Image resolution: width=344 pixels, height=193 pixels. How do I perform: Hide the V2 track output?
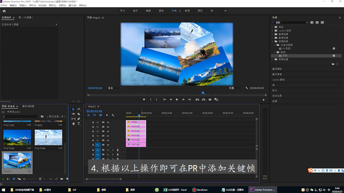coord(108,140)
